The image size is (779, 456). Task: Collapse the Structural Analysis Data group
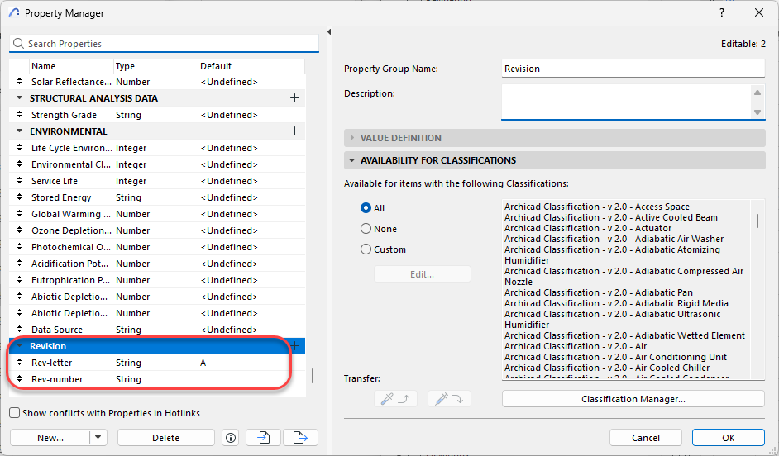[x=19, y=97]
